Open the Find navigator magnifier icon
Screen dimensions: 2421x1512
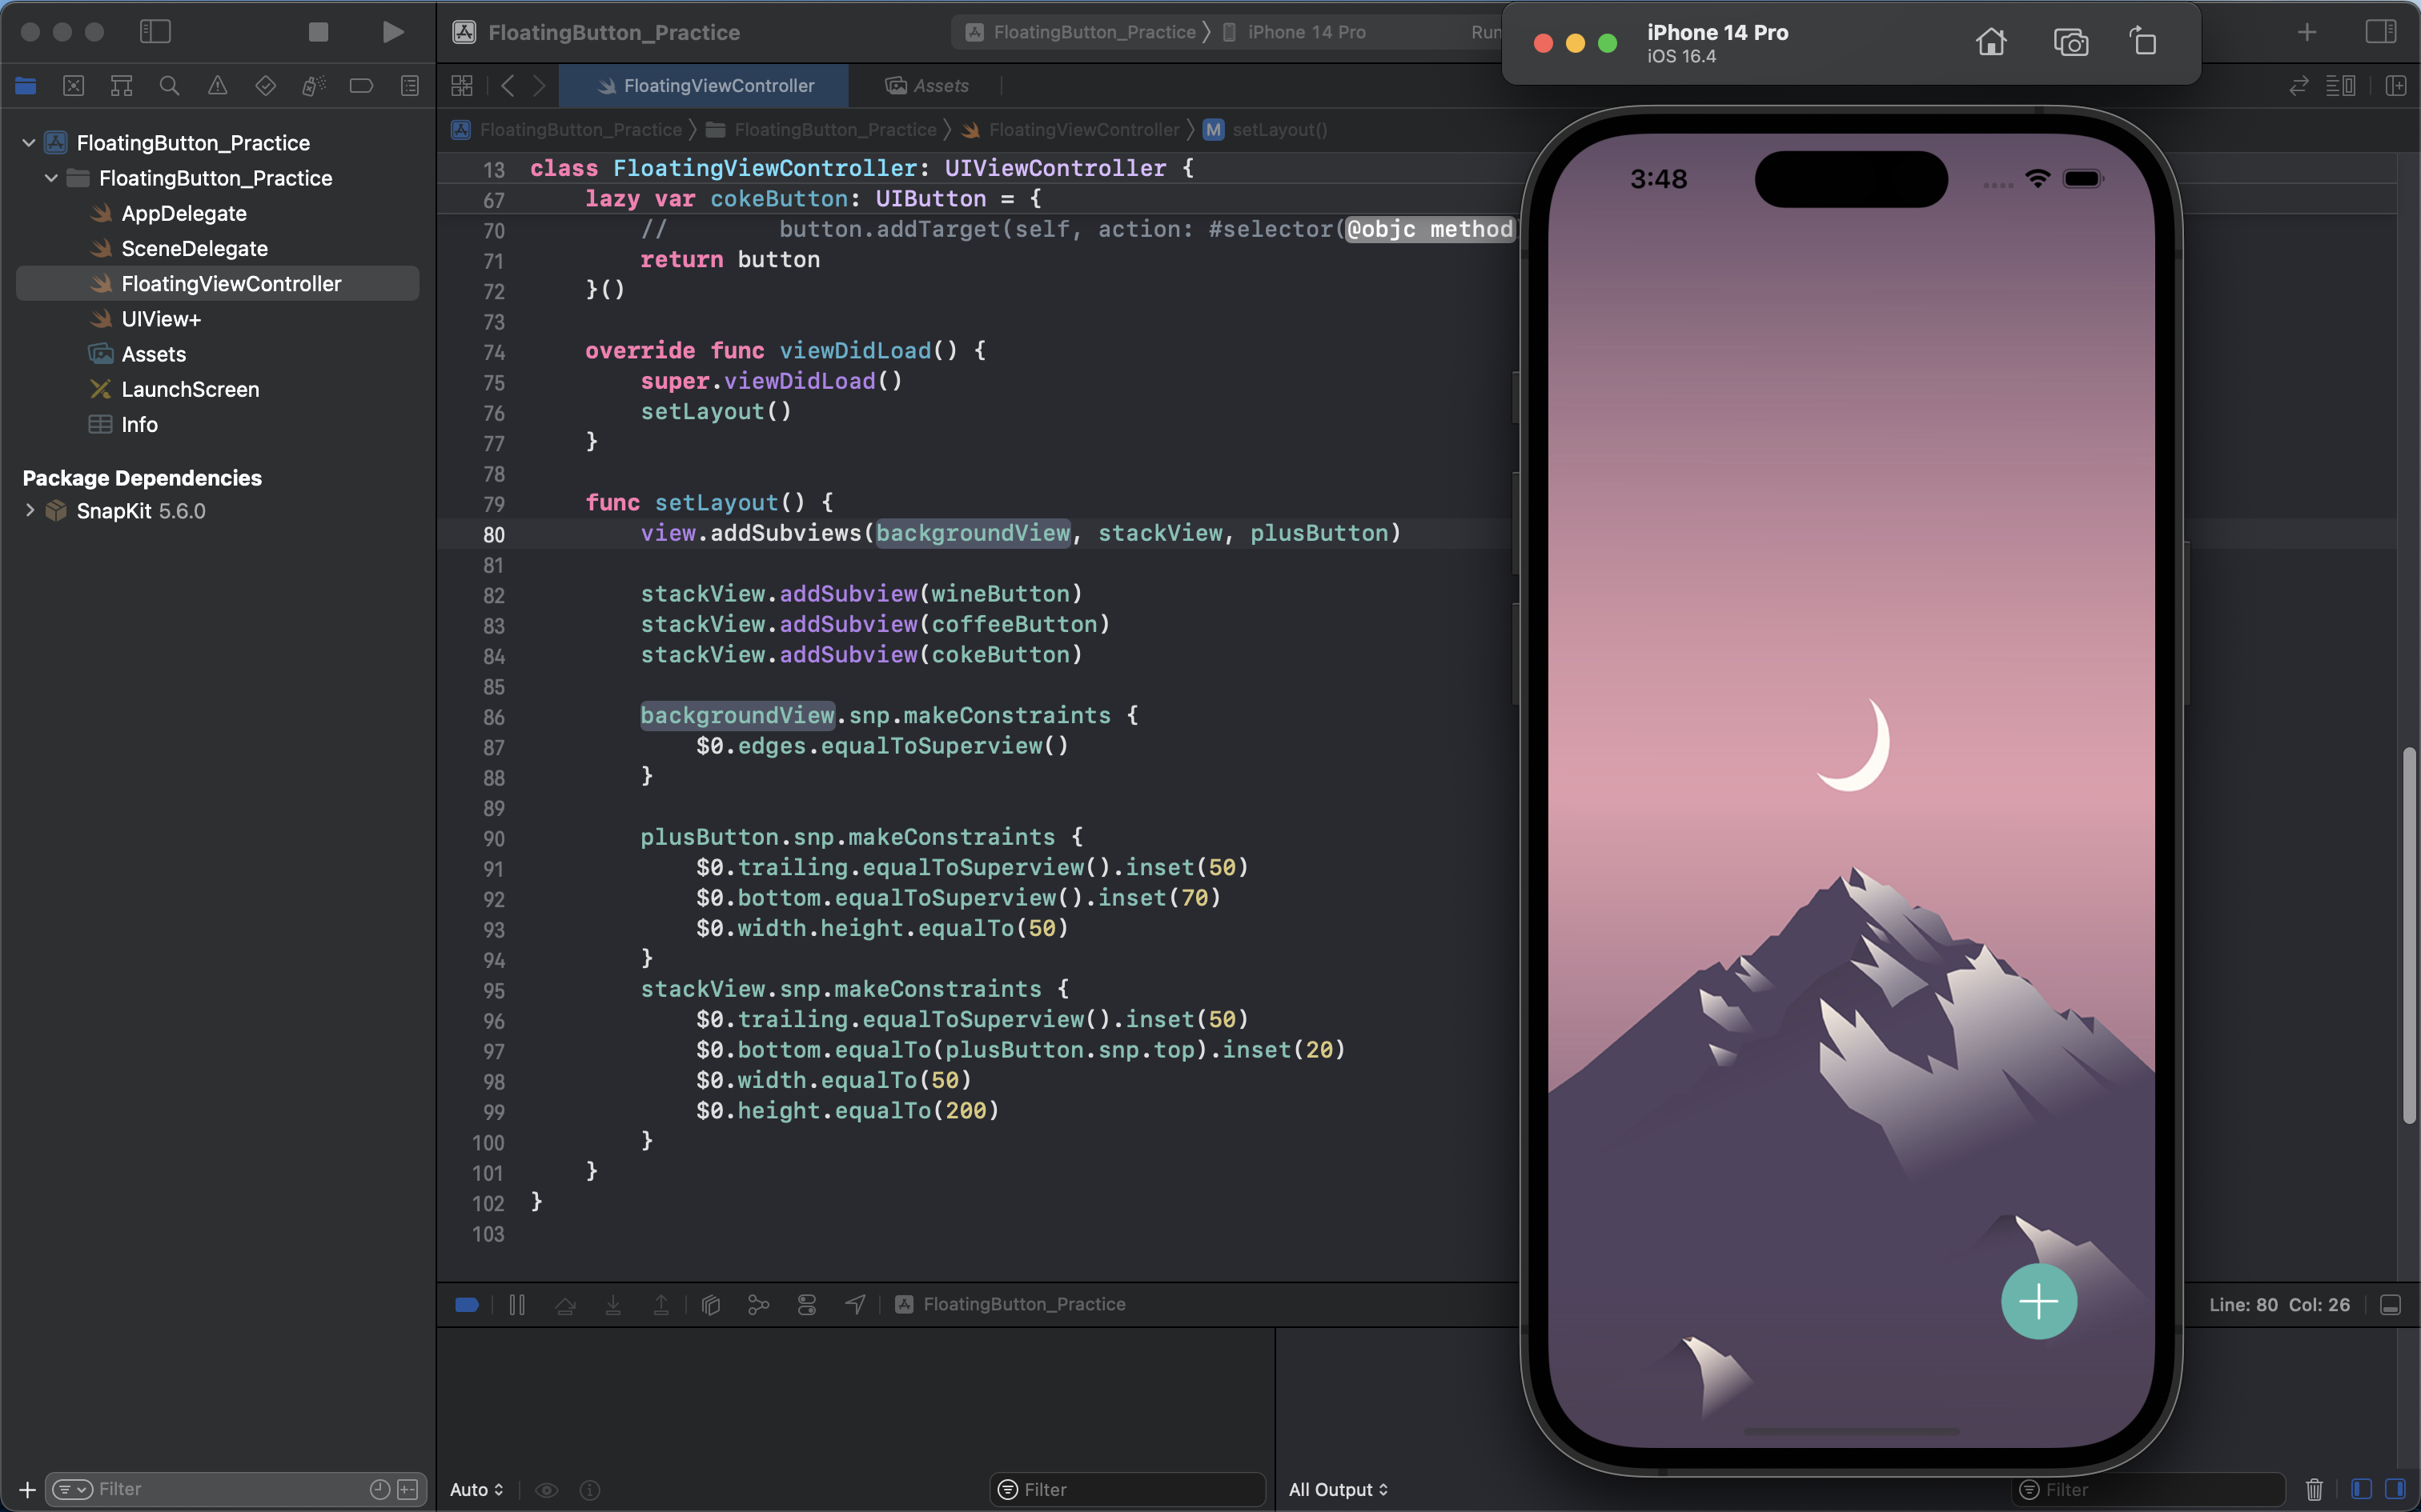169,86
